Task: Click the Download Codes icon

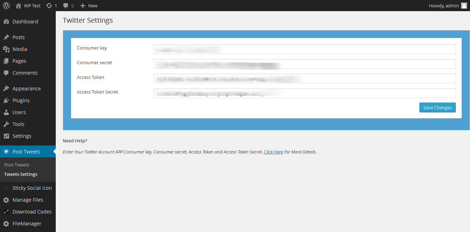Action: pos(6,212)
